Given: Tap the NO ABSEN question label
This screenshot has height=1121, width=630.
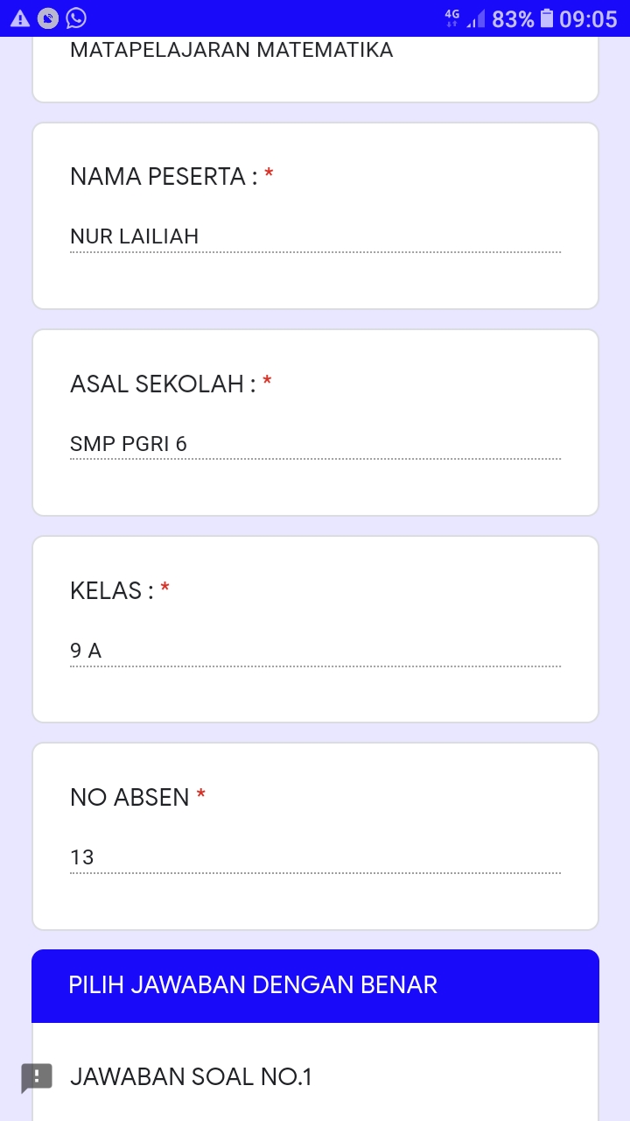Looking at the screenshot, I should pos(129,797).
